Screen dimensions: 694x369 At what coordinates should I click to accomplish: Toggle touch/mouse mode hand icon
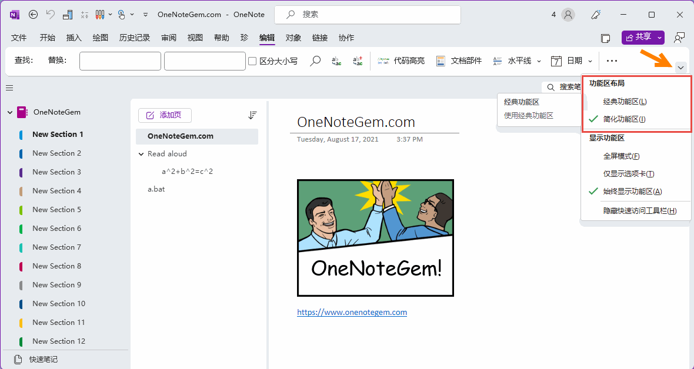tap(122, 15)
